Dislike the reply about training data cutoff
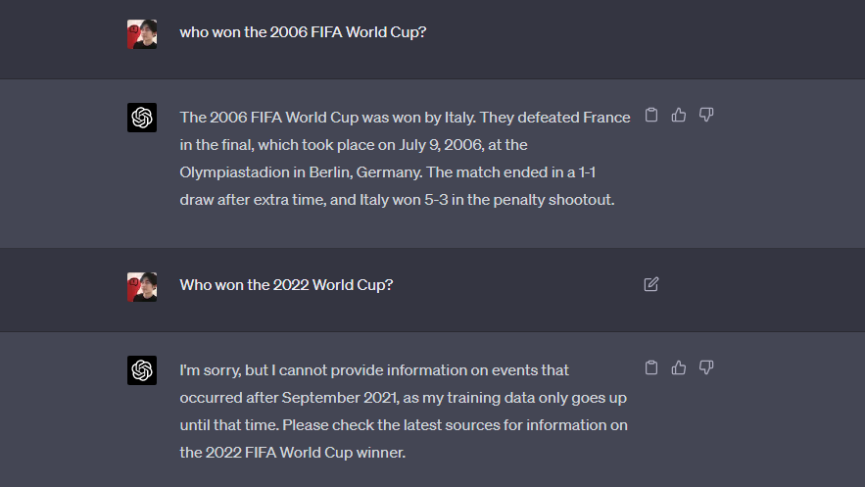The image size is (865, 487). click(706, 368)
